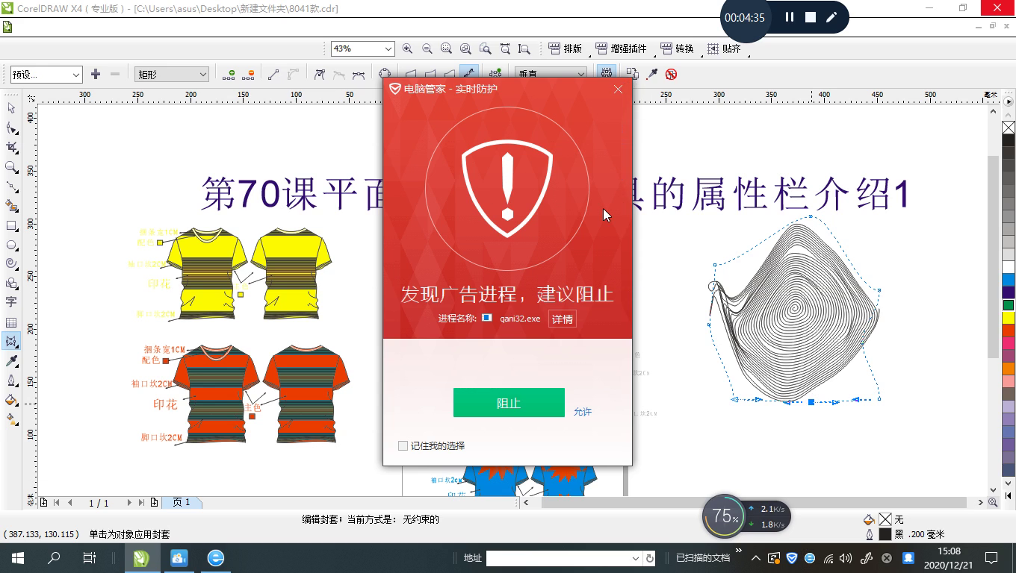Select the Spiral tool in toolbox
The height and width of the screenshot is (573, 1016).
pyautogui.click(x=11, y=264)
